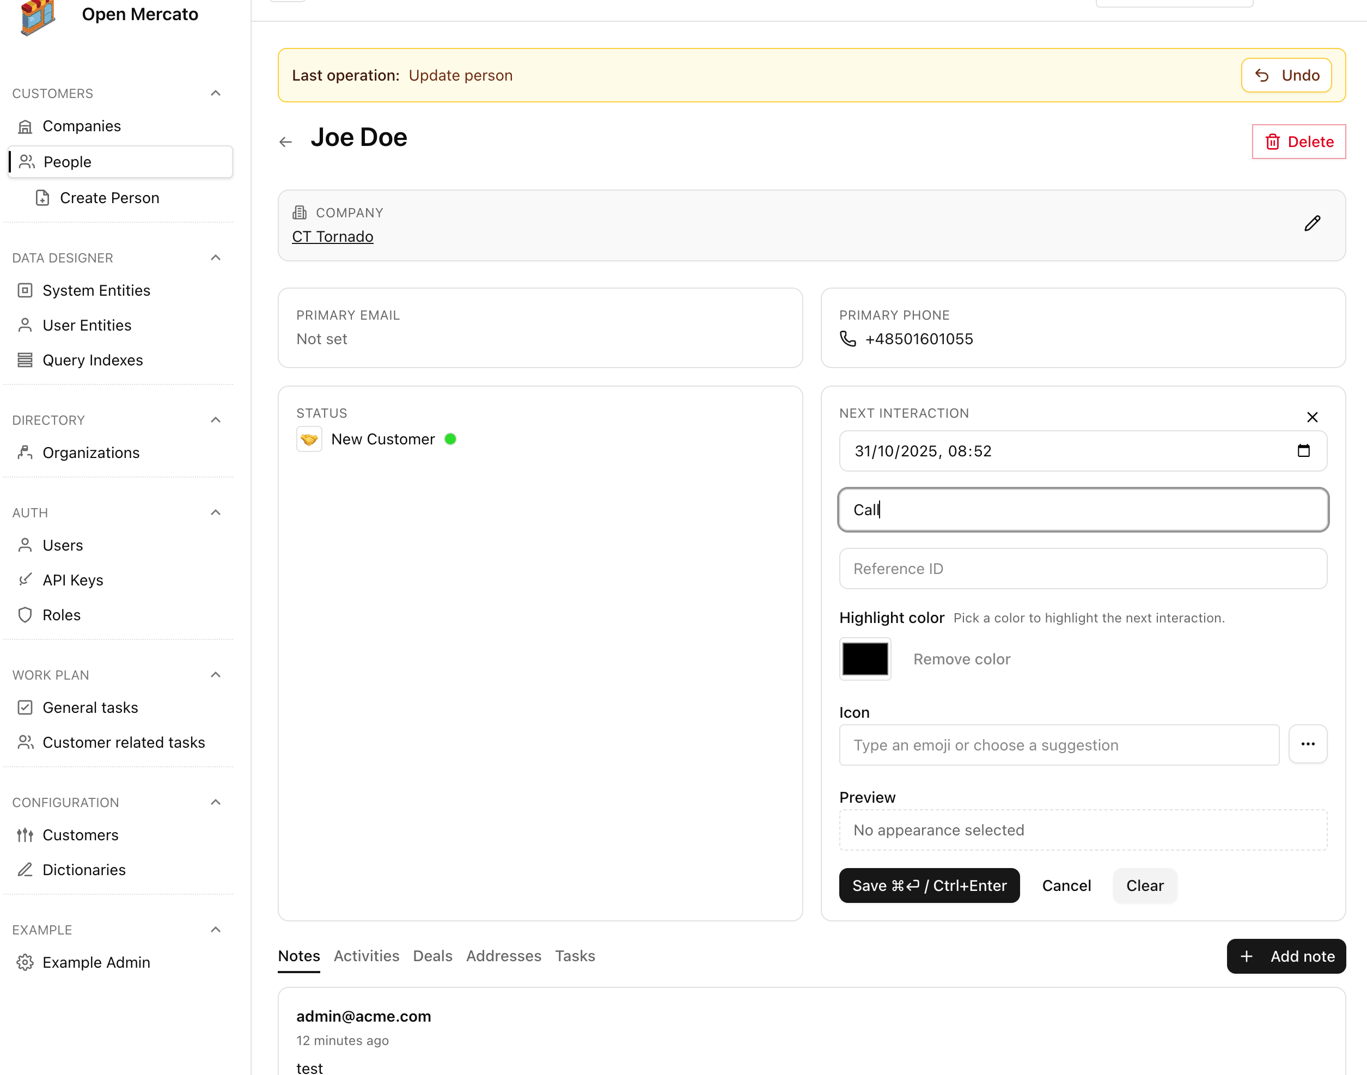Image resolution: width=1367 pixels, height=1075 pixels.
Task: Open the calendar picker in date field
Action: [1303, 451]
